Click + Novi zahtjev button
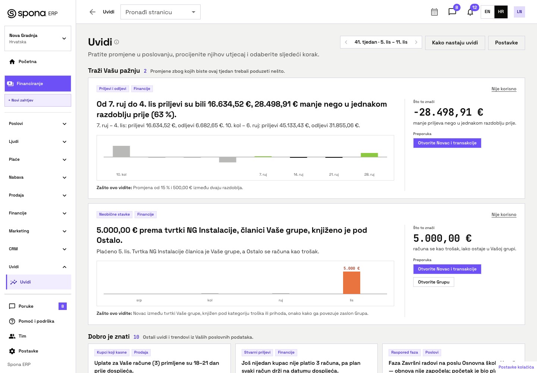 click(38, 100)
